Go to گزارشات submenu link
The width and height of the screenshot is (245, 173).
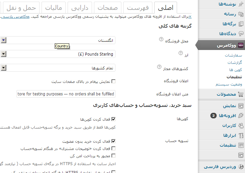[235, 62]
